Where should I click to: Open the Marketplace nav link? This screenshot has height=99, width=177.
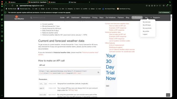click(86, 18)
